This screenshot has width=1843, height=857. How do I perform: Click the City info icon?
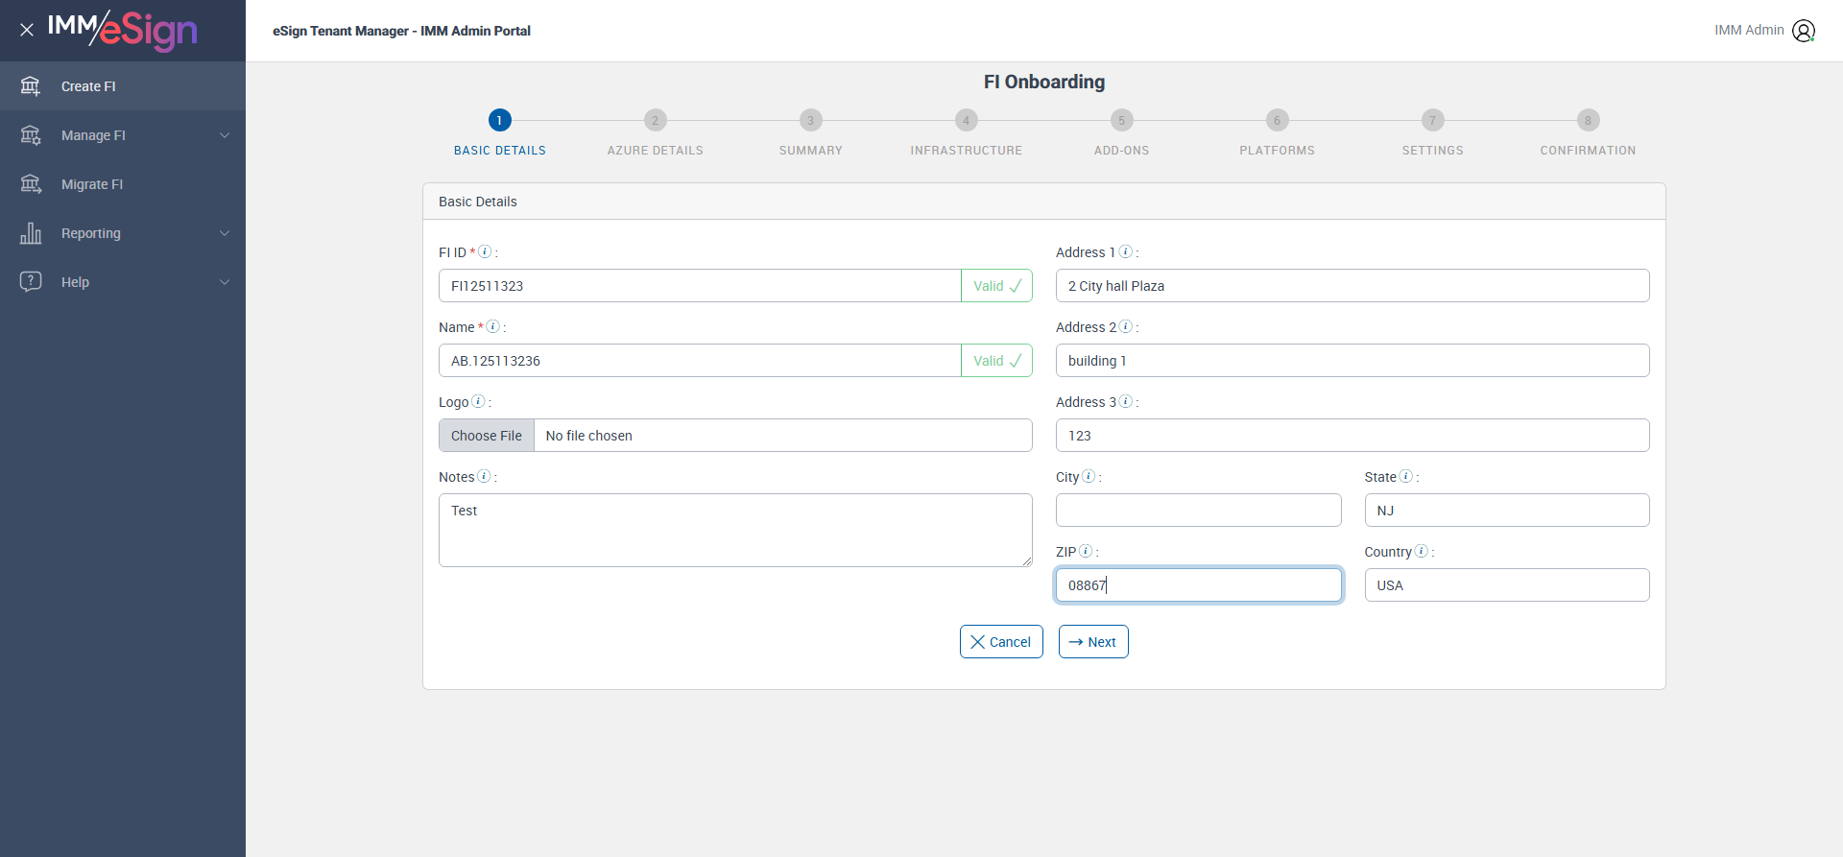pos(1089,476)
